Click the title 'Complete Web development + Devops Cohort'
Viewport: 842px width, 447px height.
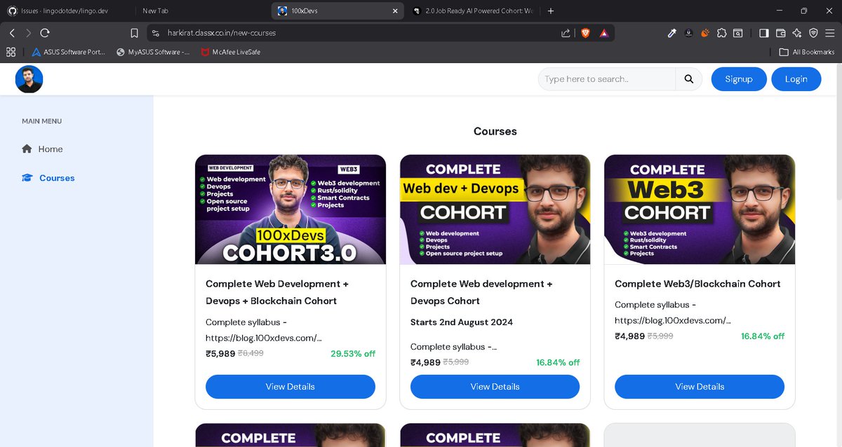pyautogui.click(x=481, y=292)
